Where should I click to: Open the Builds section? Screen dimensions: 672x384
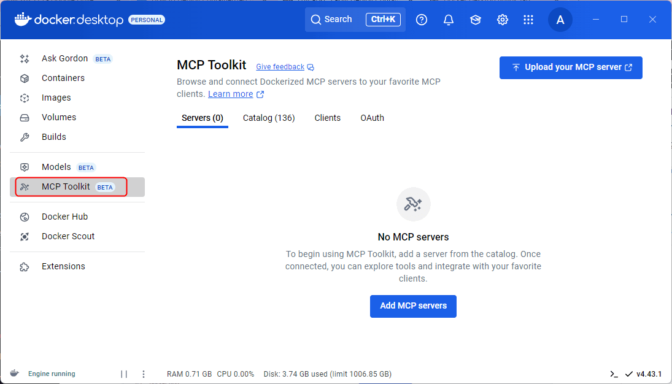click(x=55, y=137)
